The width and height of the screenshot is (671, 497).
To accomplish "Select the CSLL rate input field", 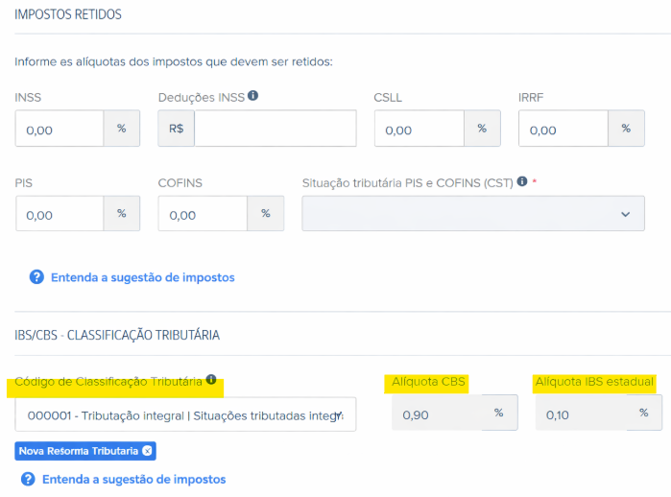I will coord(419,129).
